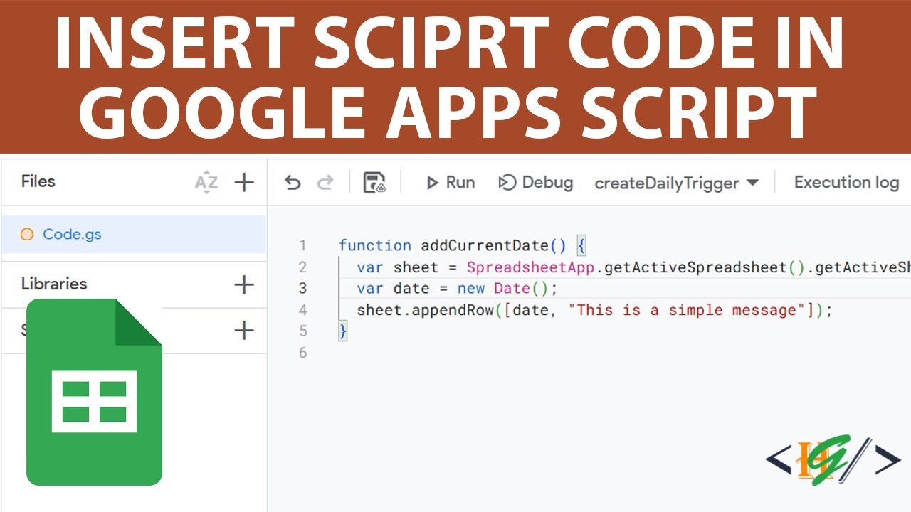Viewport: 911px width, 512px height.
Task: Open the createDailyTrigger function dropdown
Action: pos(676,183)
